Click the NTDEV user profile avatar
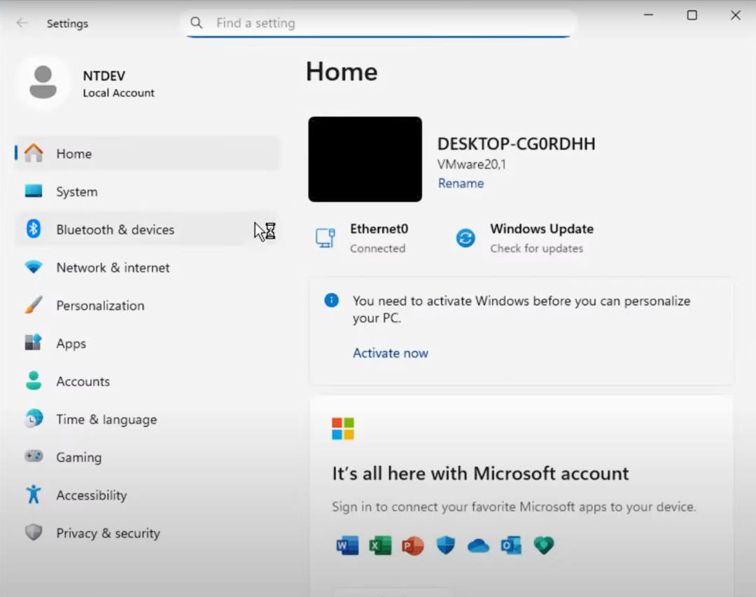Viewport: 756px width, 597px height. 43,83
